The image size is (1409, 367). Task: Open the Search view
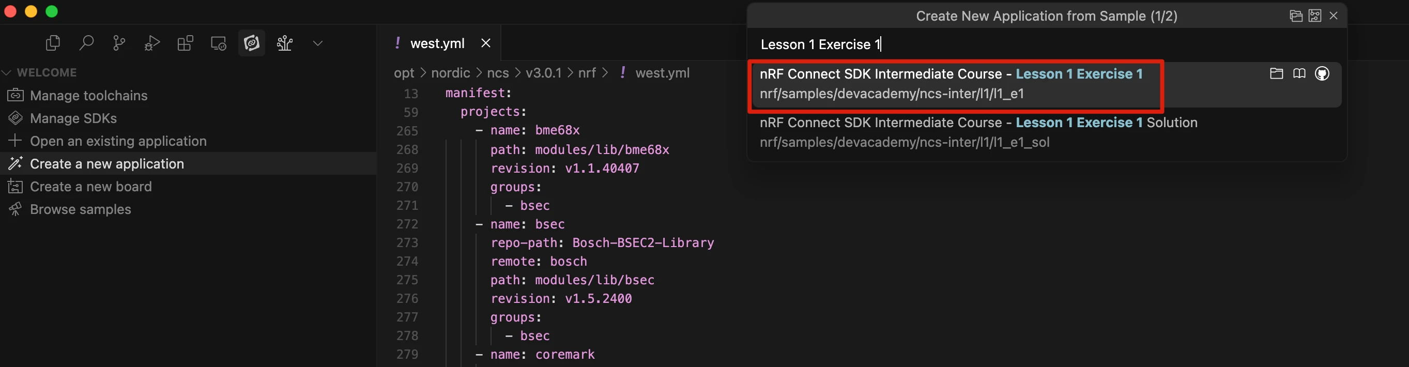[x=86, y=43]
